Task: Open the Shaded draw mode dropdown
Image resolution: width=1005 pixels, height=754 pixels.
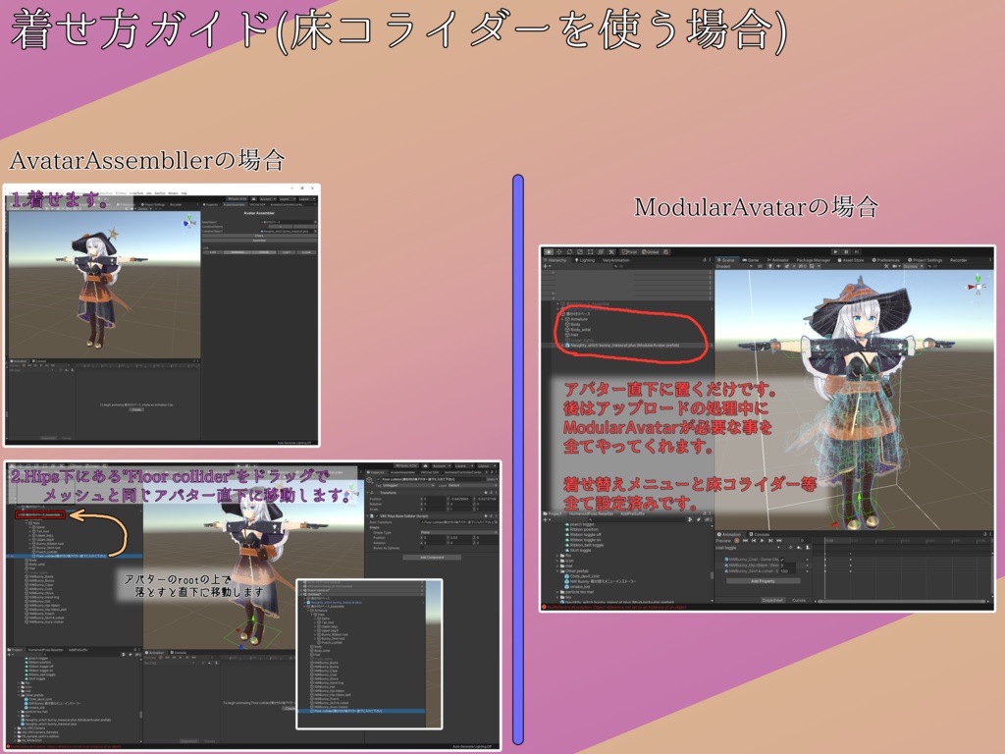Action: [x=734, y=267]
